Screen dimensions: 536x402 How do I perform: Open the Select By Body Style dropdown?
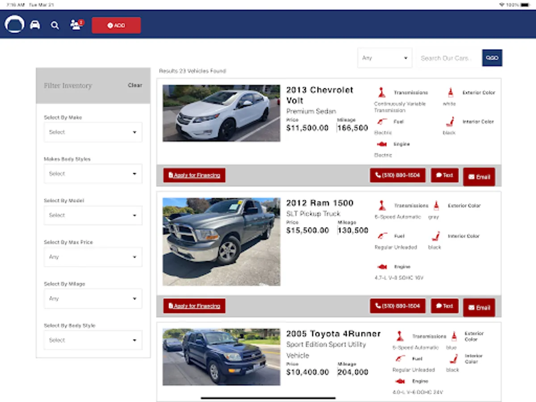click(x=93, y=340)
